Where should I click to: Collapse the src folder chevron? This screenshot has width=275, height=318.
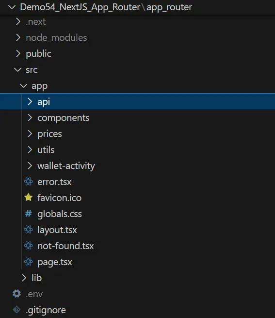pos(18,70)
